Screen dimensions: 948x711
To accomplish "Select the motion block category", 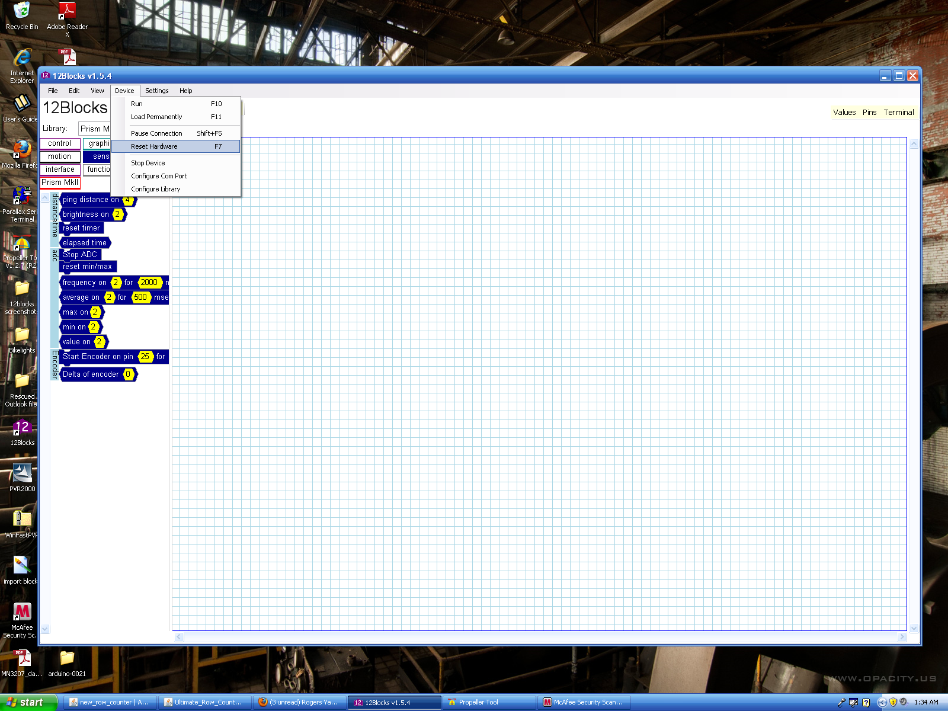I will pos(60,156).
